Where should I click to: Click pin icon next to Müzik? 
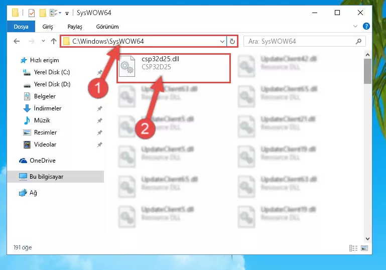point(99,120)
